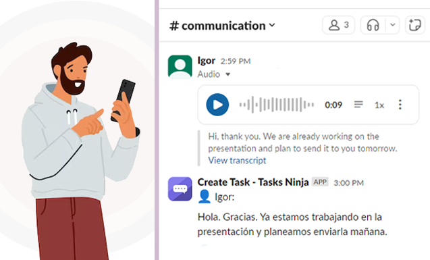This screenshot has width=430, height=260.
Task: Seek within the audio waveform
Action: tap(277, 105)
